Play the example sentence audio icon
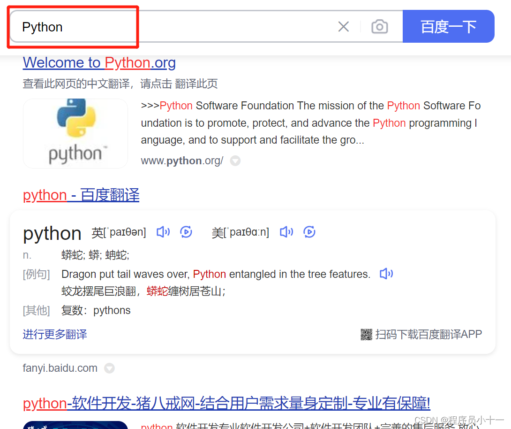This screenshot has width=511, height=429. pos(386,274)
